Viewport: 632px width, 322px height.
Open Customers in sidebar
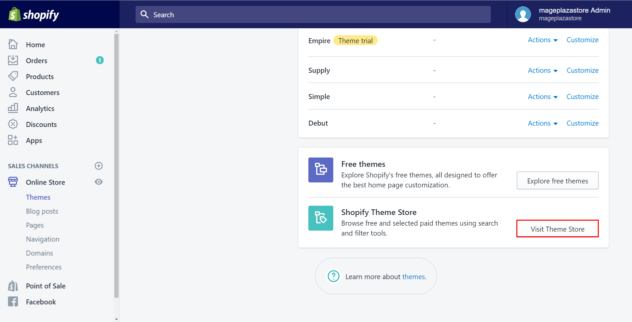(43, 92)
